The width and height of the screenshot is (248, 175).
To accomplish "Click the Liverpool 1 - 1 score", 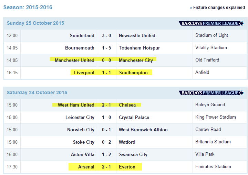I will click(x=106, y=73).
